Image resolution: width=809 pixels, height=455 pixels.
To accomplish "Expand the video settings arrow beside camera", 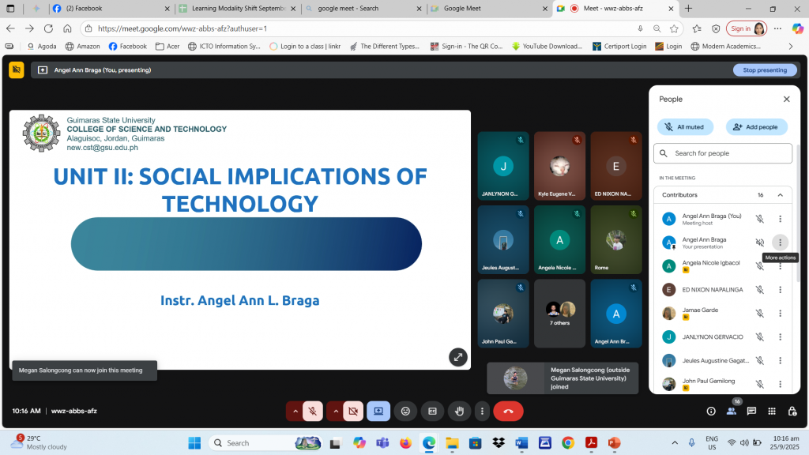I will tap(336, 411).
